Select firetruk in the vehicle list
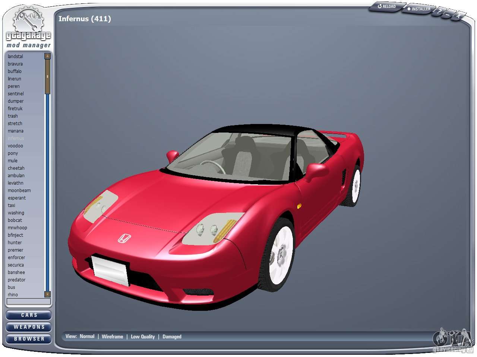 click(x=15, y=109)
